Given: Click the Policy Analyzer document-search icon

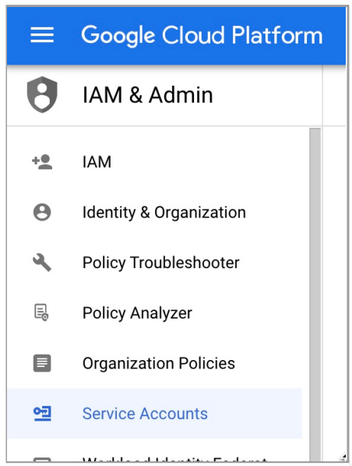Looking at the screenshot, I should coord(41,312).
